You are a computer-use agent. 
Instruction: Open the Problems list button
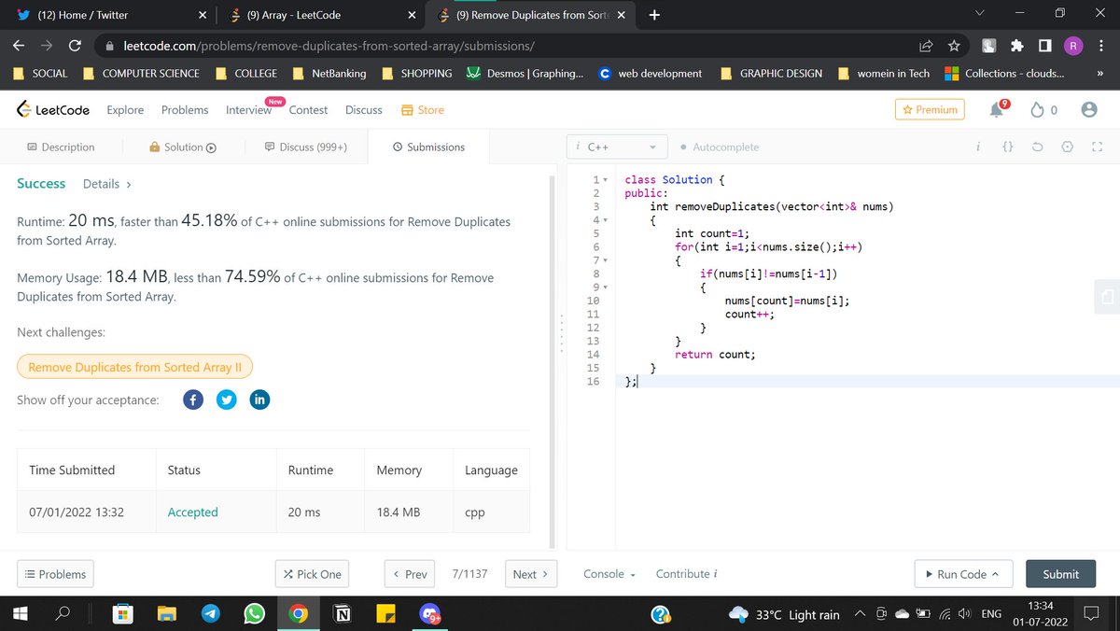pos(55,574)
